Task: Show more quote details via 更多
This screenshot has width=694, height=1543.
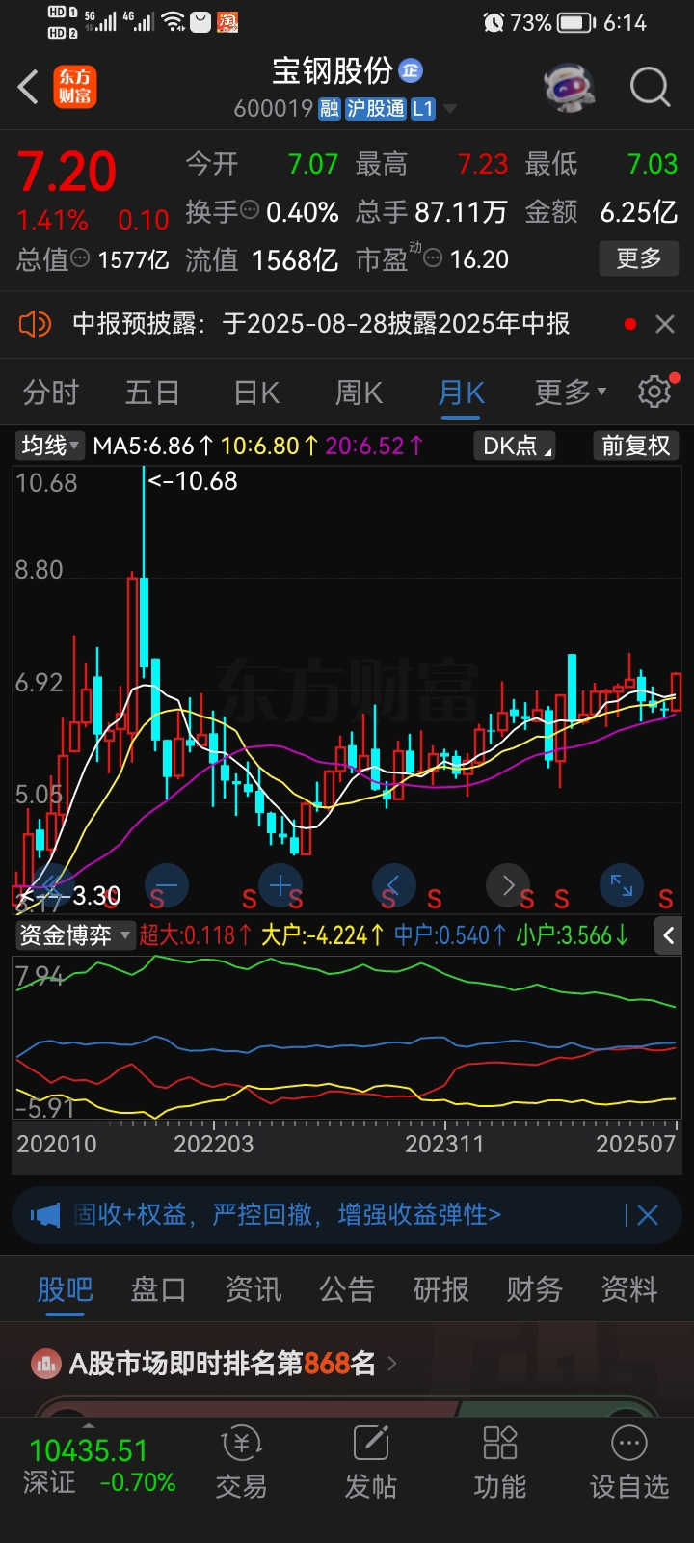Action: point(639,257)
